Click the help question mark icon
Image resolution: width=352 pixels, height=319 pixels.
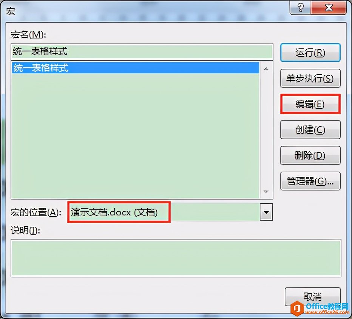[x=300, y=8]
